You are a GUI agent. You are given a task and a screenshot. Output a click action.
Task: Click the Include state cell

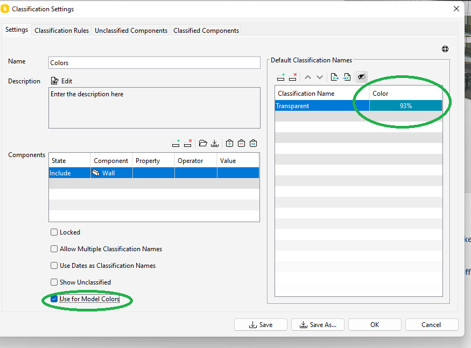click(69, 173)
